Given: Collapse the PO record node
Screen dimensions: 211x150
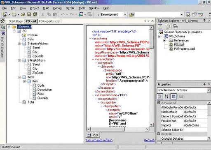Looking at the screenshot, I should (x=14, y=31).
